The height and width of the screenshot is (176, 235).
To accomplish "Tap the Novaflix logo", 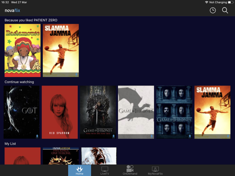I will click(x=12, y=11).
